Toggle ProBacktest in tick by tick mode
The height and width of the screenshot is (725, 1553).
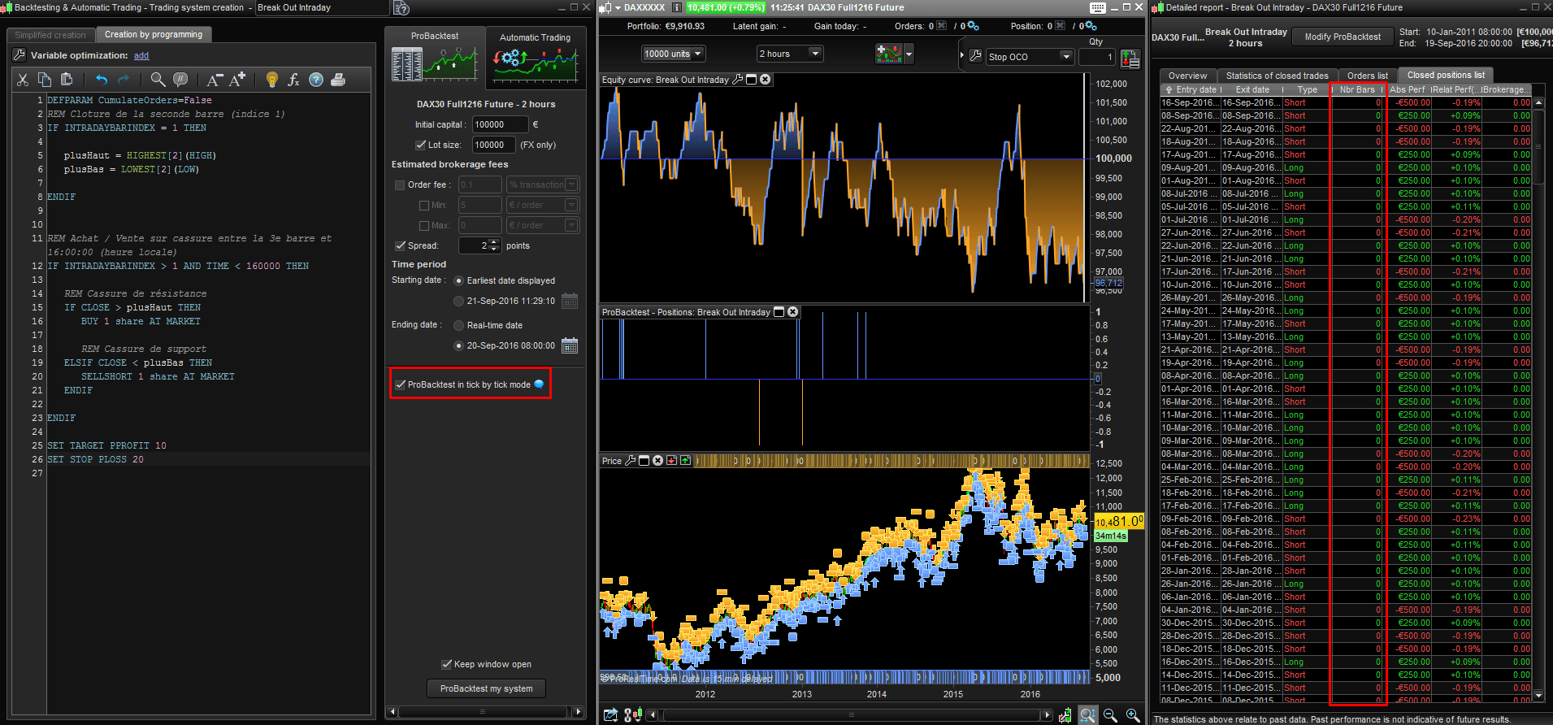pyautogui.click(x=401, y=384)
